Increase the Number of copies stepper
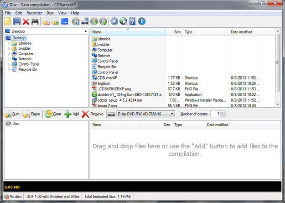The image size is (285, 203). tap(223, 112)
